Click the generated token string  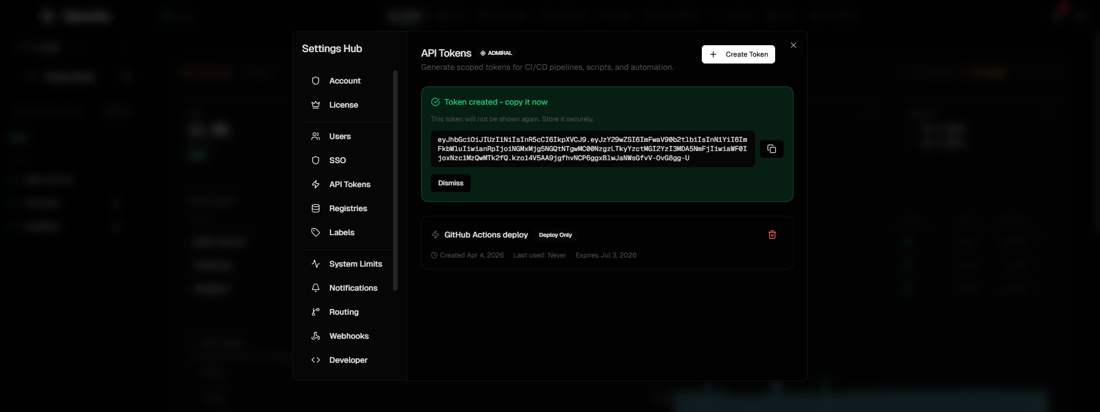pos(592,149)
